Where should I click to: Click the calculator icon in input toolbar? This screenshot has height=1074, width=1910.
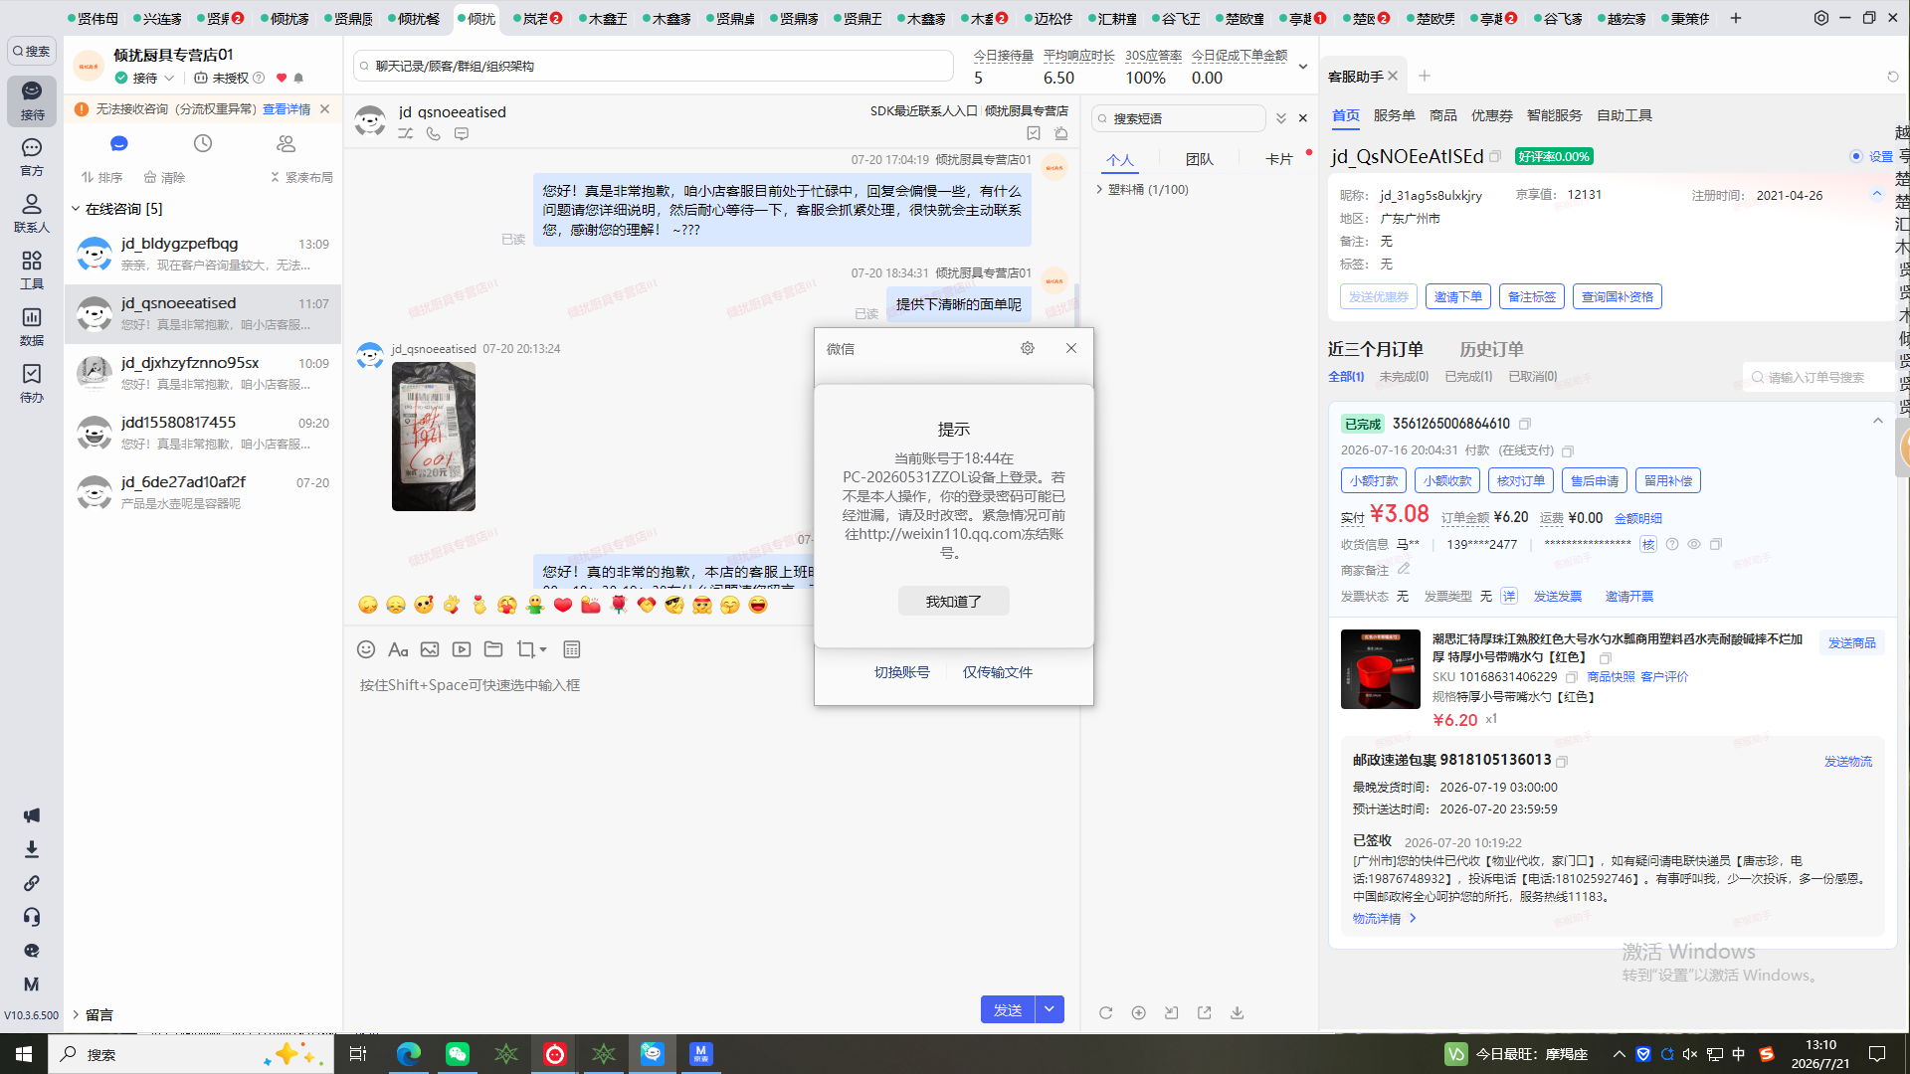(x=572, y=649)
